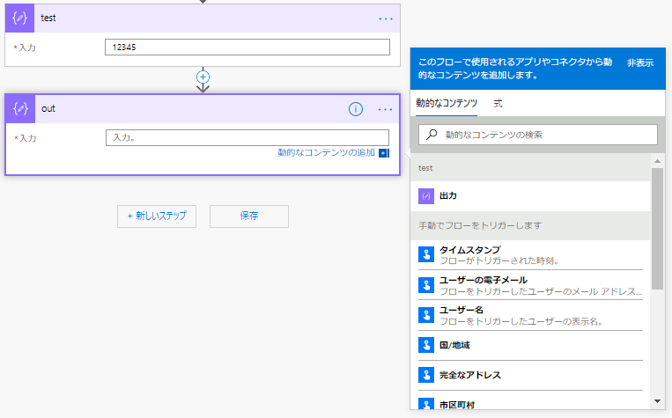Click the out action title text
Screen dimensions: 672x418
[48, 109]
